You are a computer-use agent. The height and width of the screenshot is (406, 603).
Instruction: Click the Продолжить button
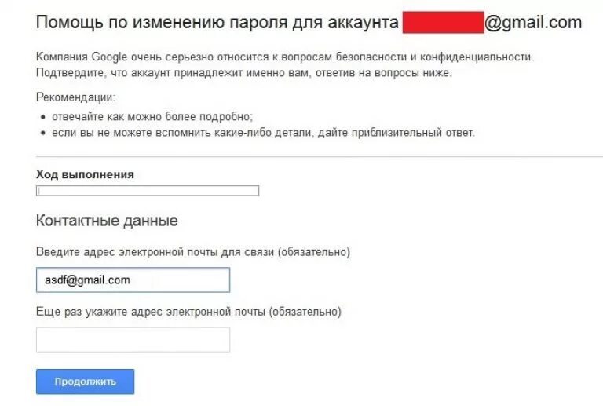tap(85, 382)
